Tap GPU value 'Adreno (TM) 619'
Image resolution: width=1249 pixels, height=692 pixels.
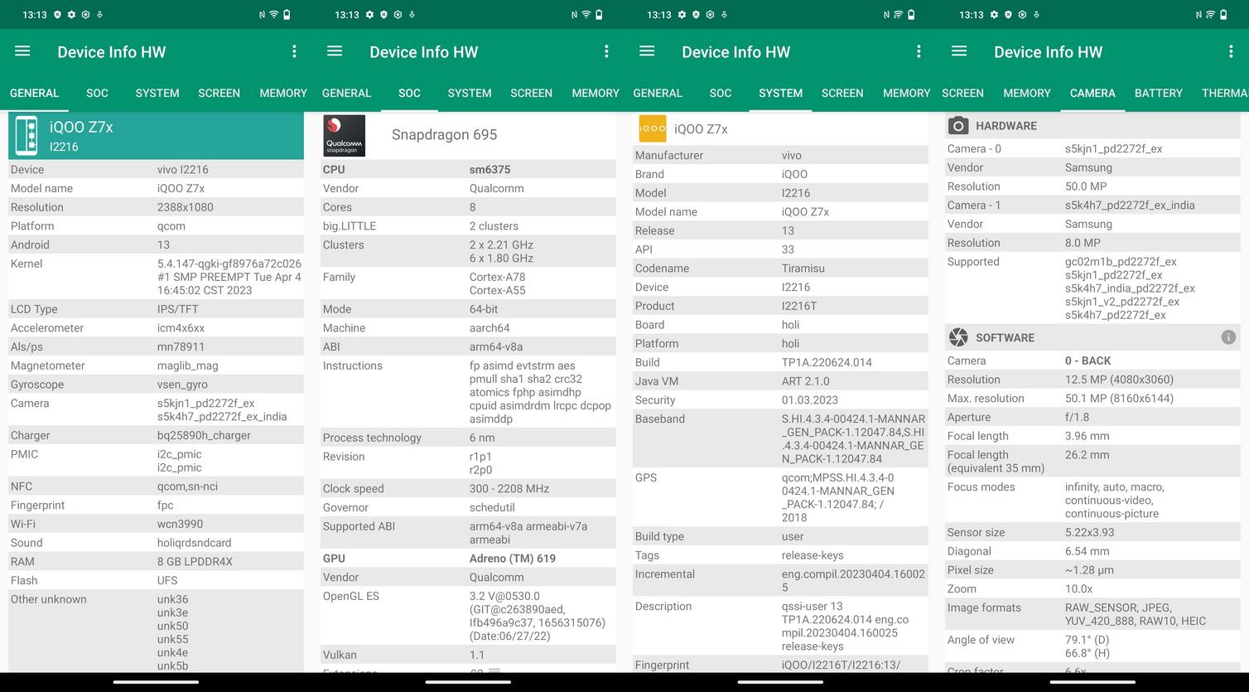click(x=513, y=559)
